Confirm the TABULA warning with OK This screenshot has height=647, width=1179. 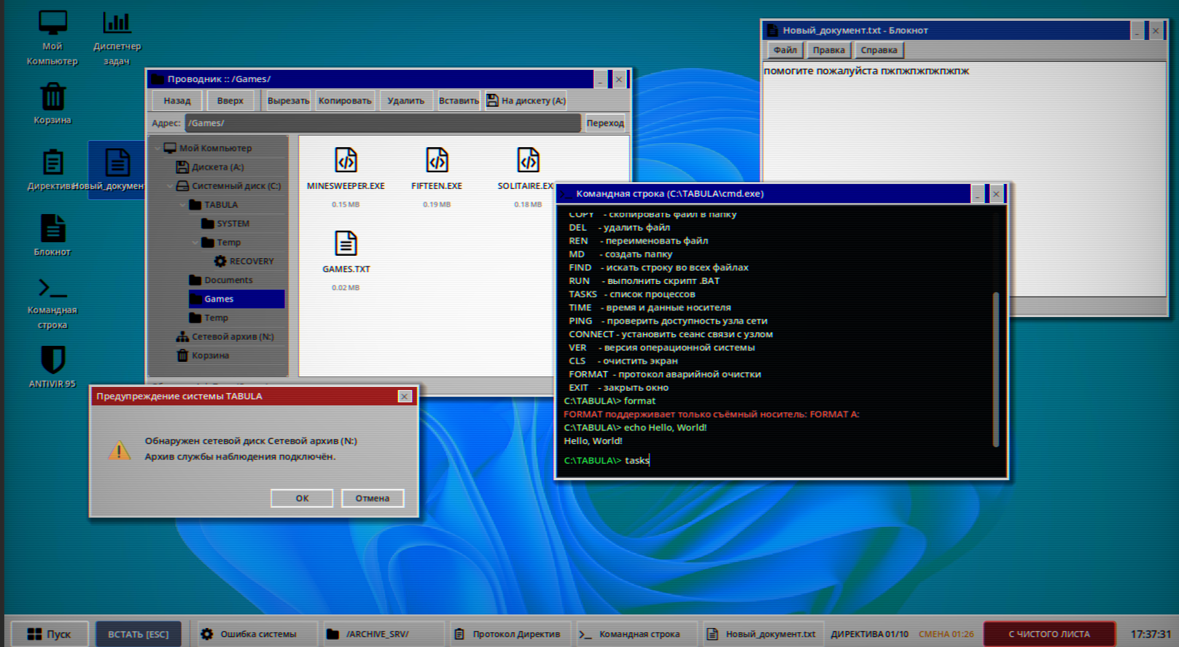pos(302,498)
